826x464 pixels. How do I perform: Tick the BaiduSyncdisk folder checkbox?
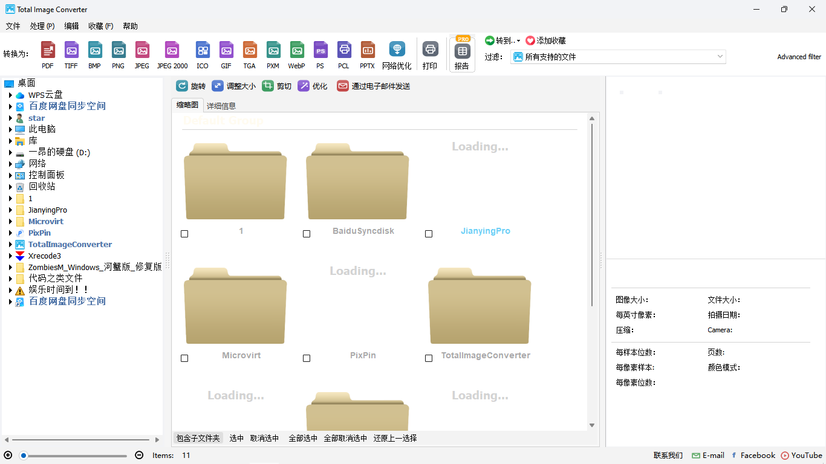tap(307, 234)
